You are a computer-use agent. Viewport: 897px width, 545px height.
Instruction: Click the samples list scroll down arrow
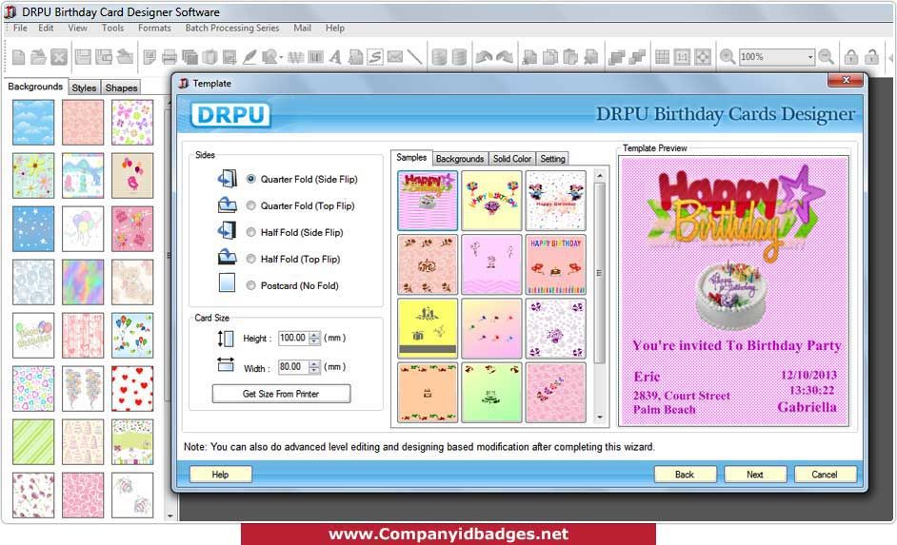tap(600, 417)
